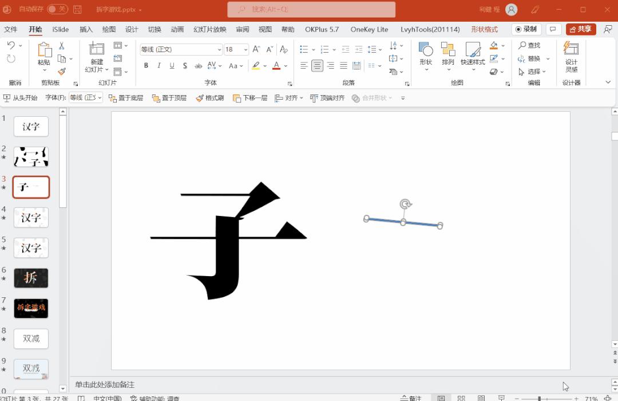
Task: Click the Share (共享) button
Action: pos(581,29)
